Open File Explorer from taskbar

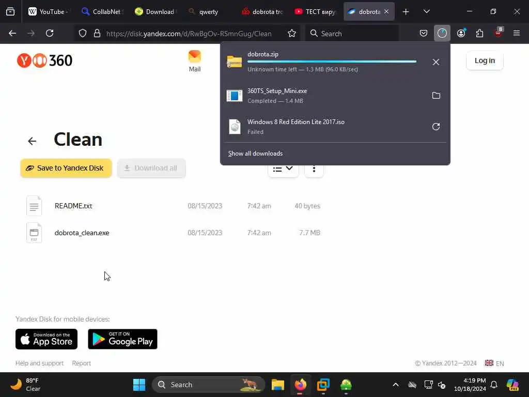tap(277, 385)
